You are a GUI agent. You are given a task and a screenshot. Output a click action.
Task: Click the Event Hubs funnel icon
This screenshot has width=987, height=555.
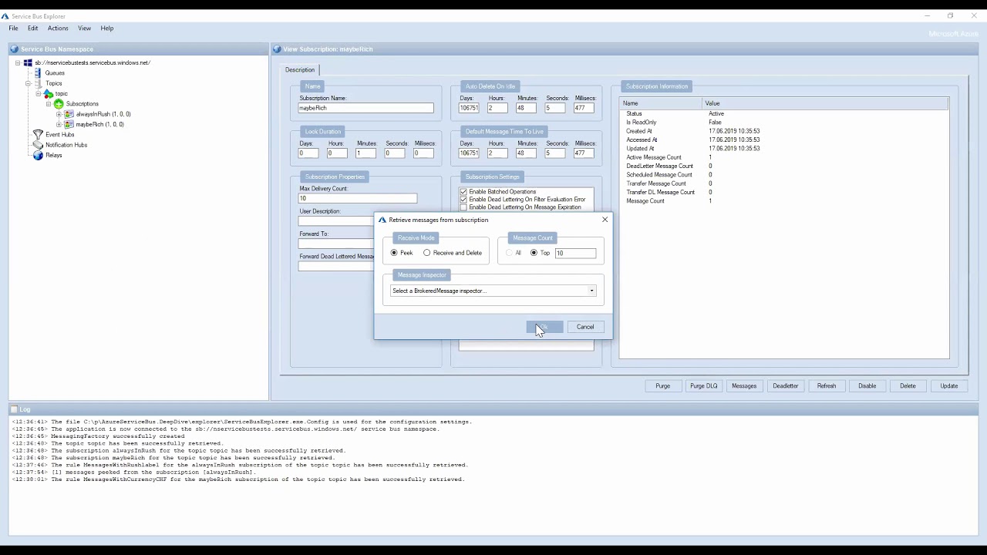38,135
